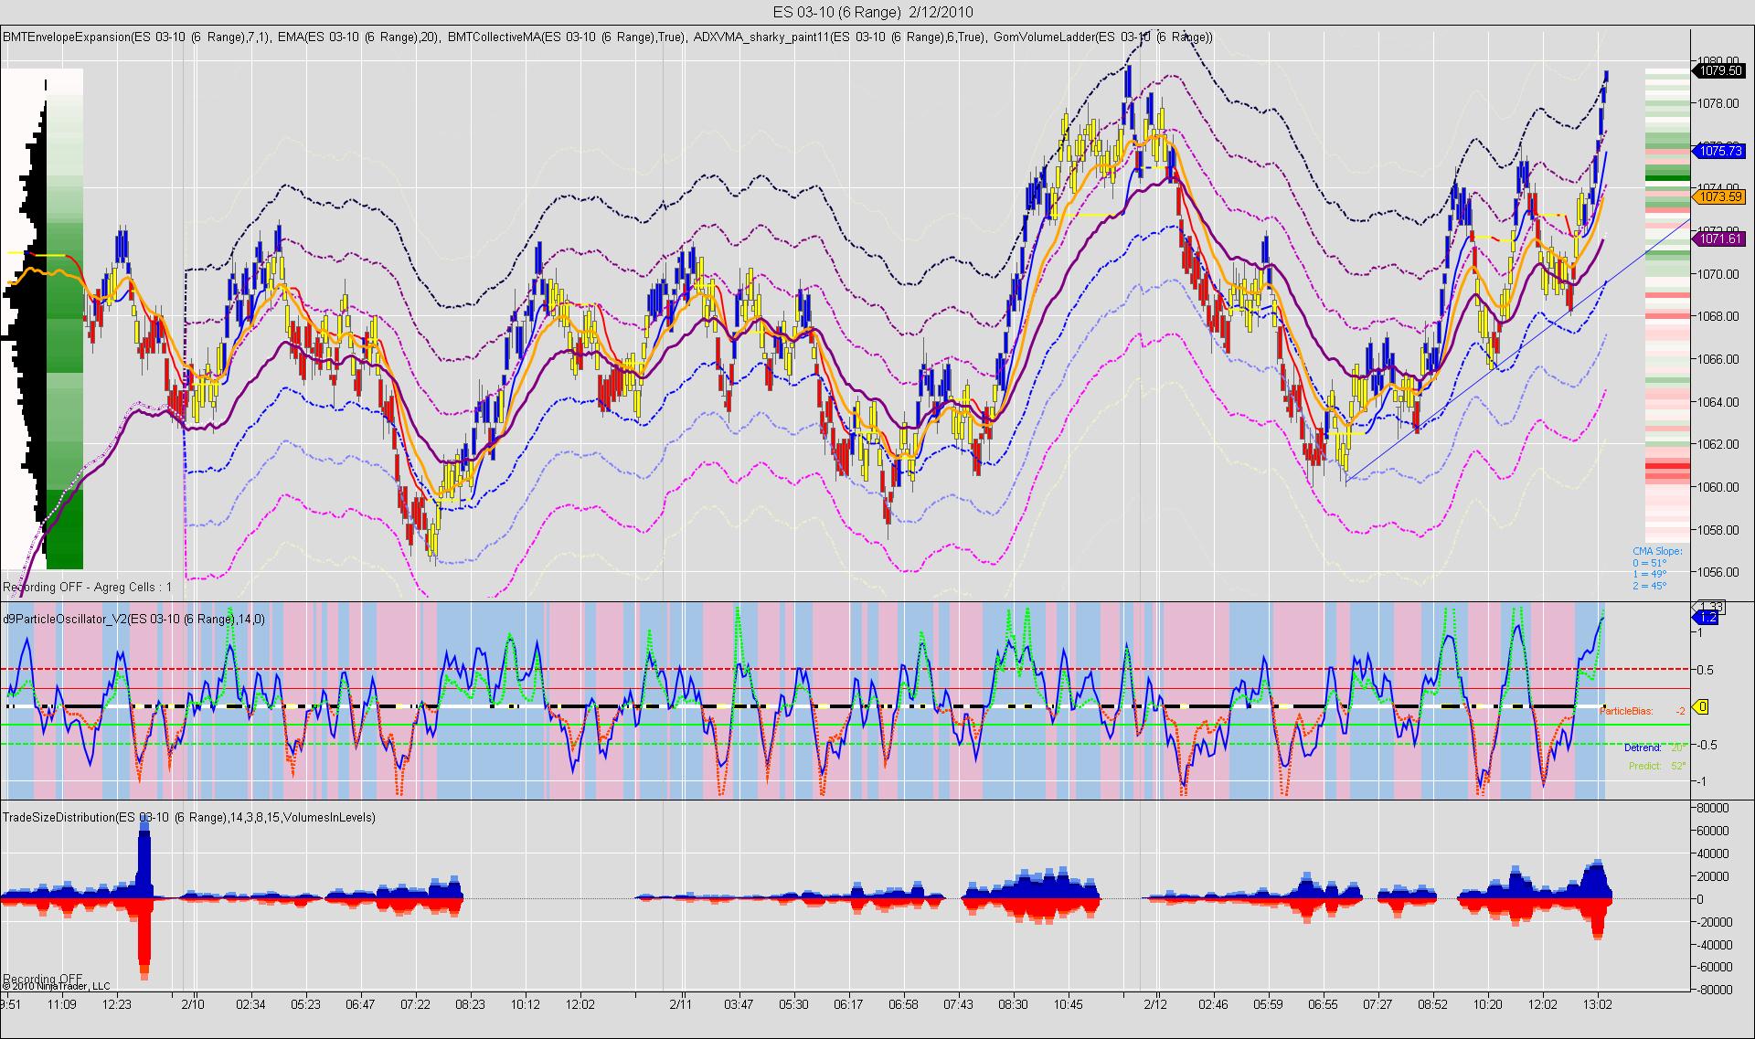Click the Recording OFF - Agreg Cells status text

coord(88,587)
